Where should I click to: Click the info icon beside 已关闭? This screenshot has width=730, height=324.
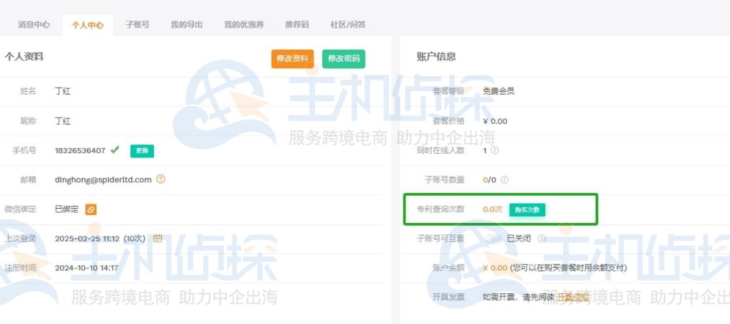(541, 239)
